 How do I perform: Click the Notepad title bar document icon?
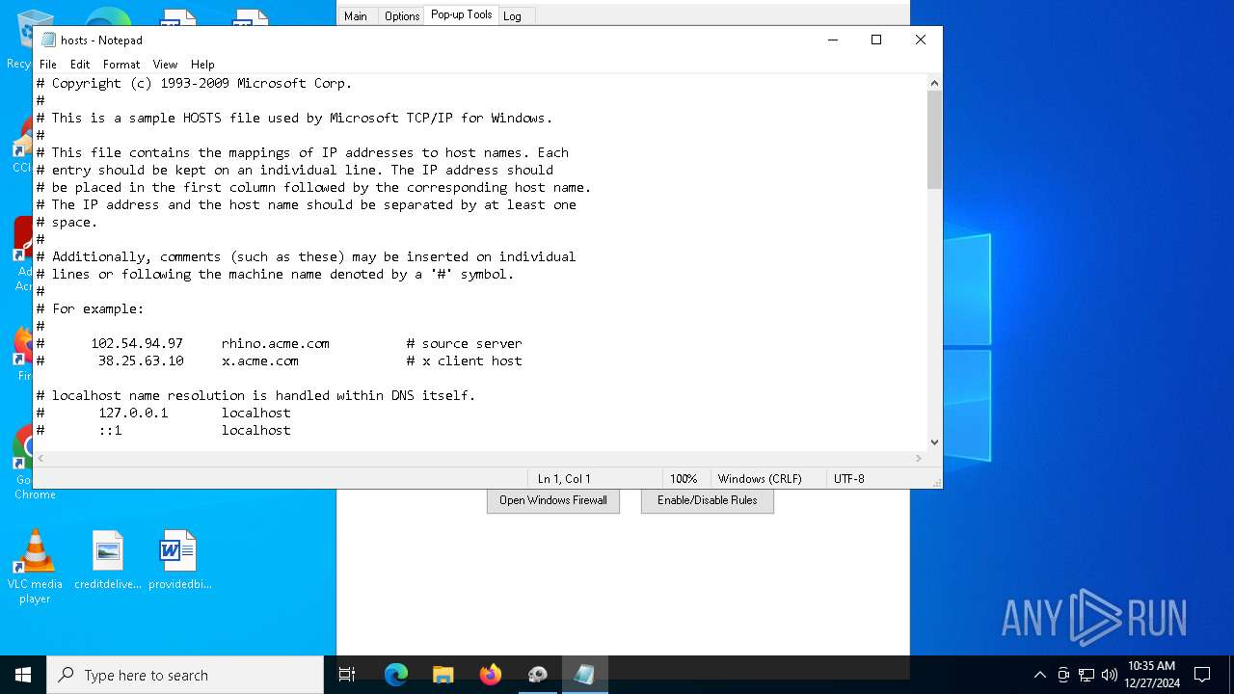click(47, 40)
